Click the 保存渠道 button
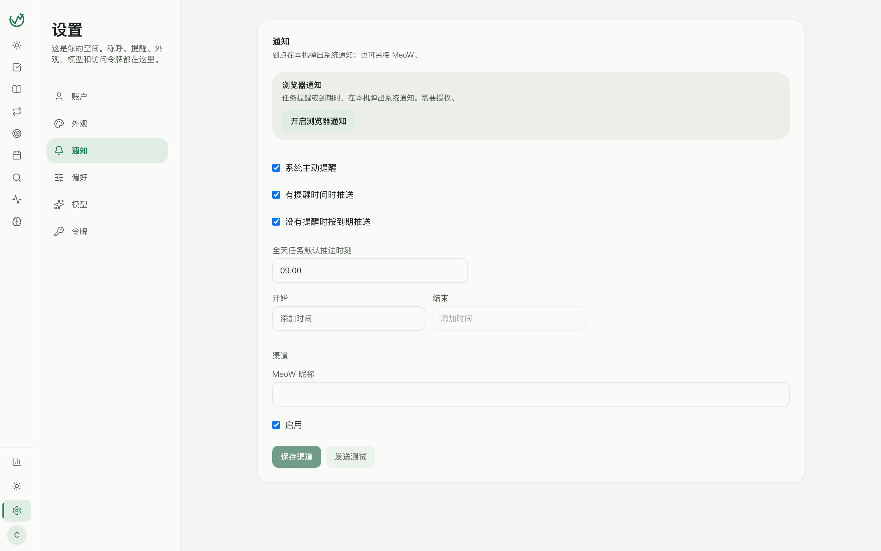The width and height of the screenshot is (881, 551). [297, 457]
